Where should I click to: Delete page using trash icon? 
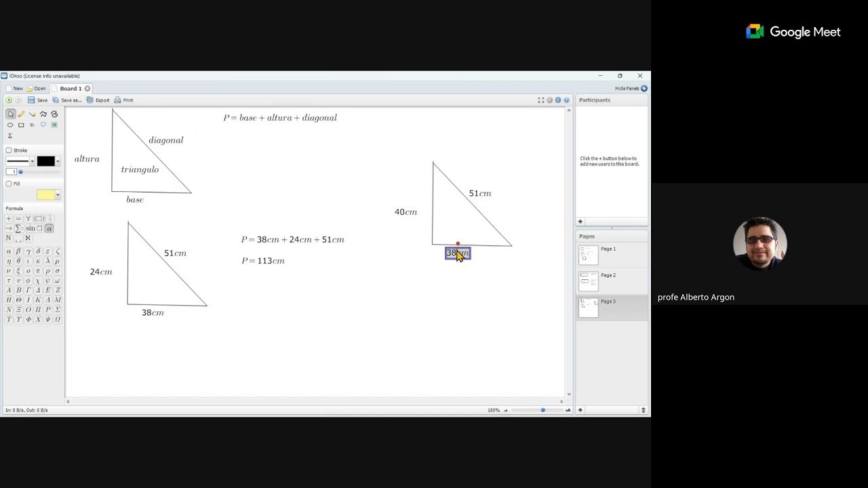[643, 410]
